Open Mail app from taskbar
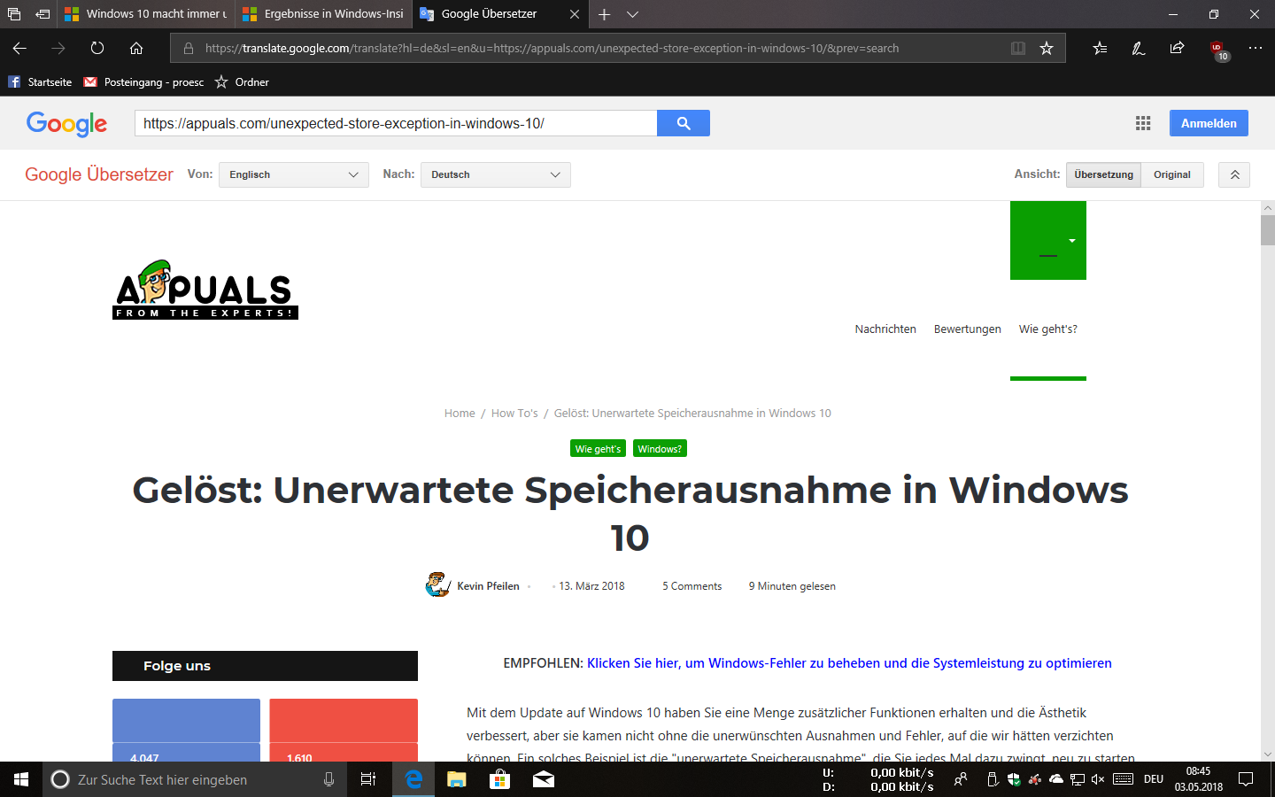1275x797 pixels. coord(544,779)
